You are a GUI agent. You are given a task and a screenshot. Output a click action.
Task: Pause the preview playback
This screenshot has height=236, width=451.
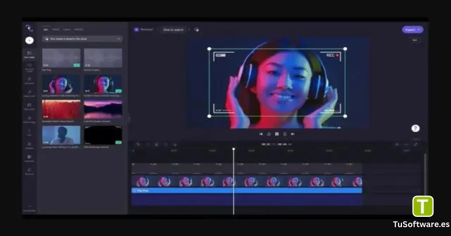277,134
